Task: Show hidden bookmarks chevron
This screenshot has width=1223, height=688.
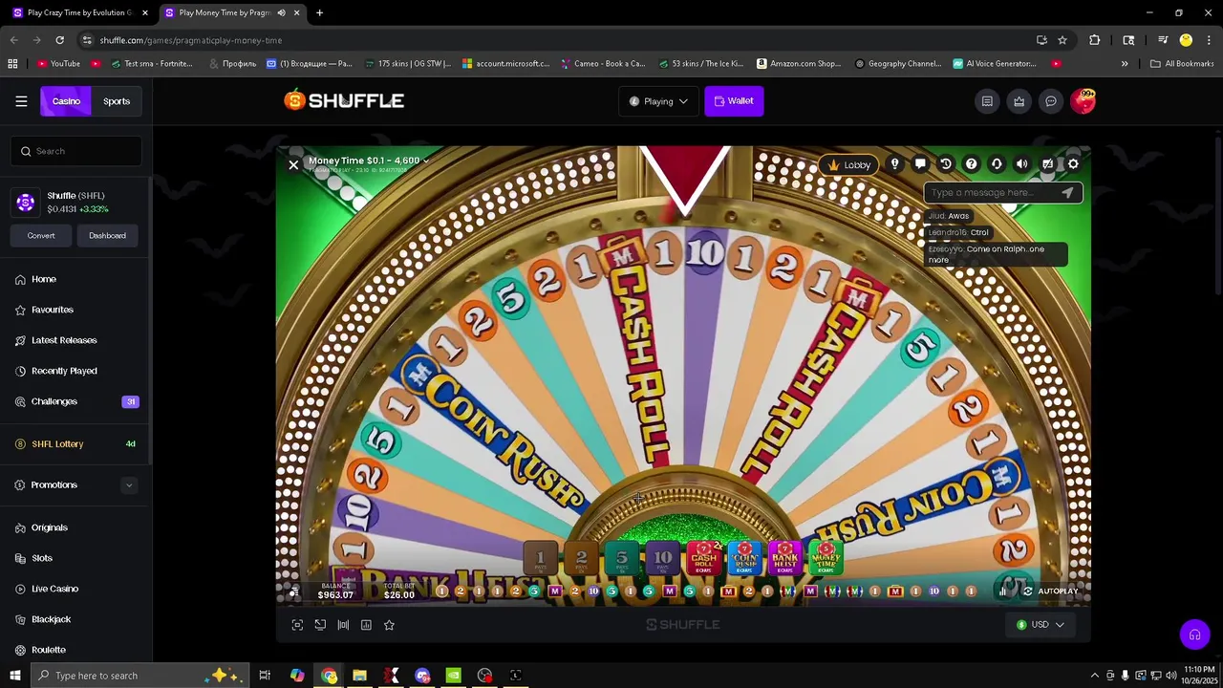Action: pos(1125,64)
